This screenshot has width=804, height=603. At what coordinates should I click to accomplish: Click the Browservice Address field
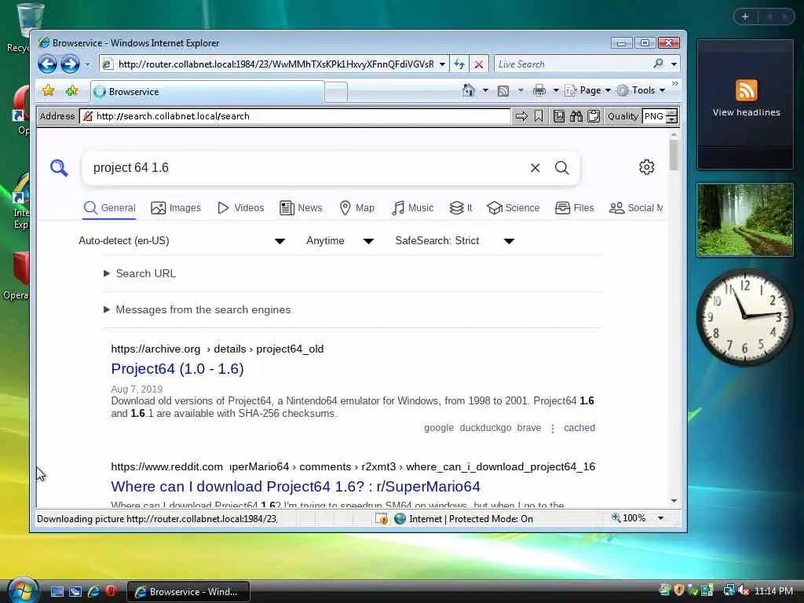[x=295, y=116]
